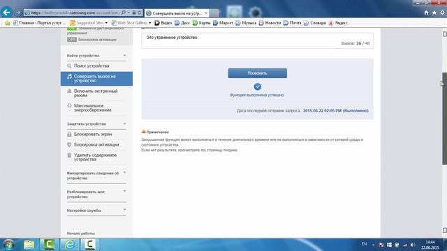Screen dimensions: 447x251
Task: Open 'Главная - Портал услуг' bookmark
Action: (x=39, y=23)
